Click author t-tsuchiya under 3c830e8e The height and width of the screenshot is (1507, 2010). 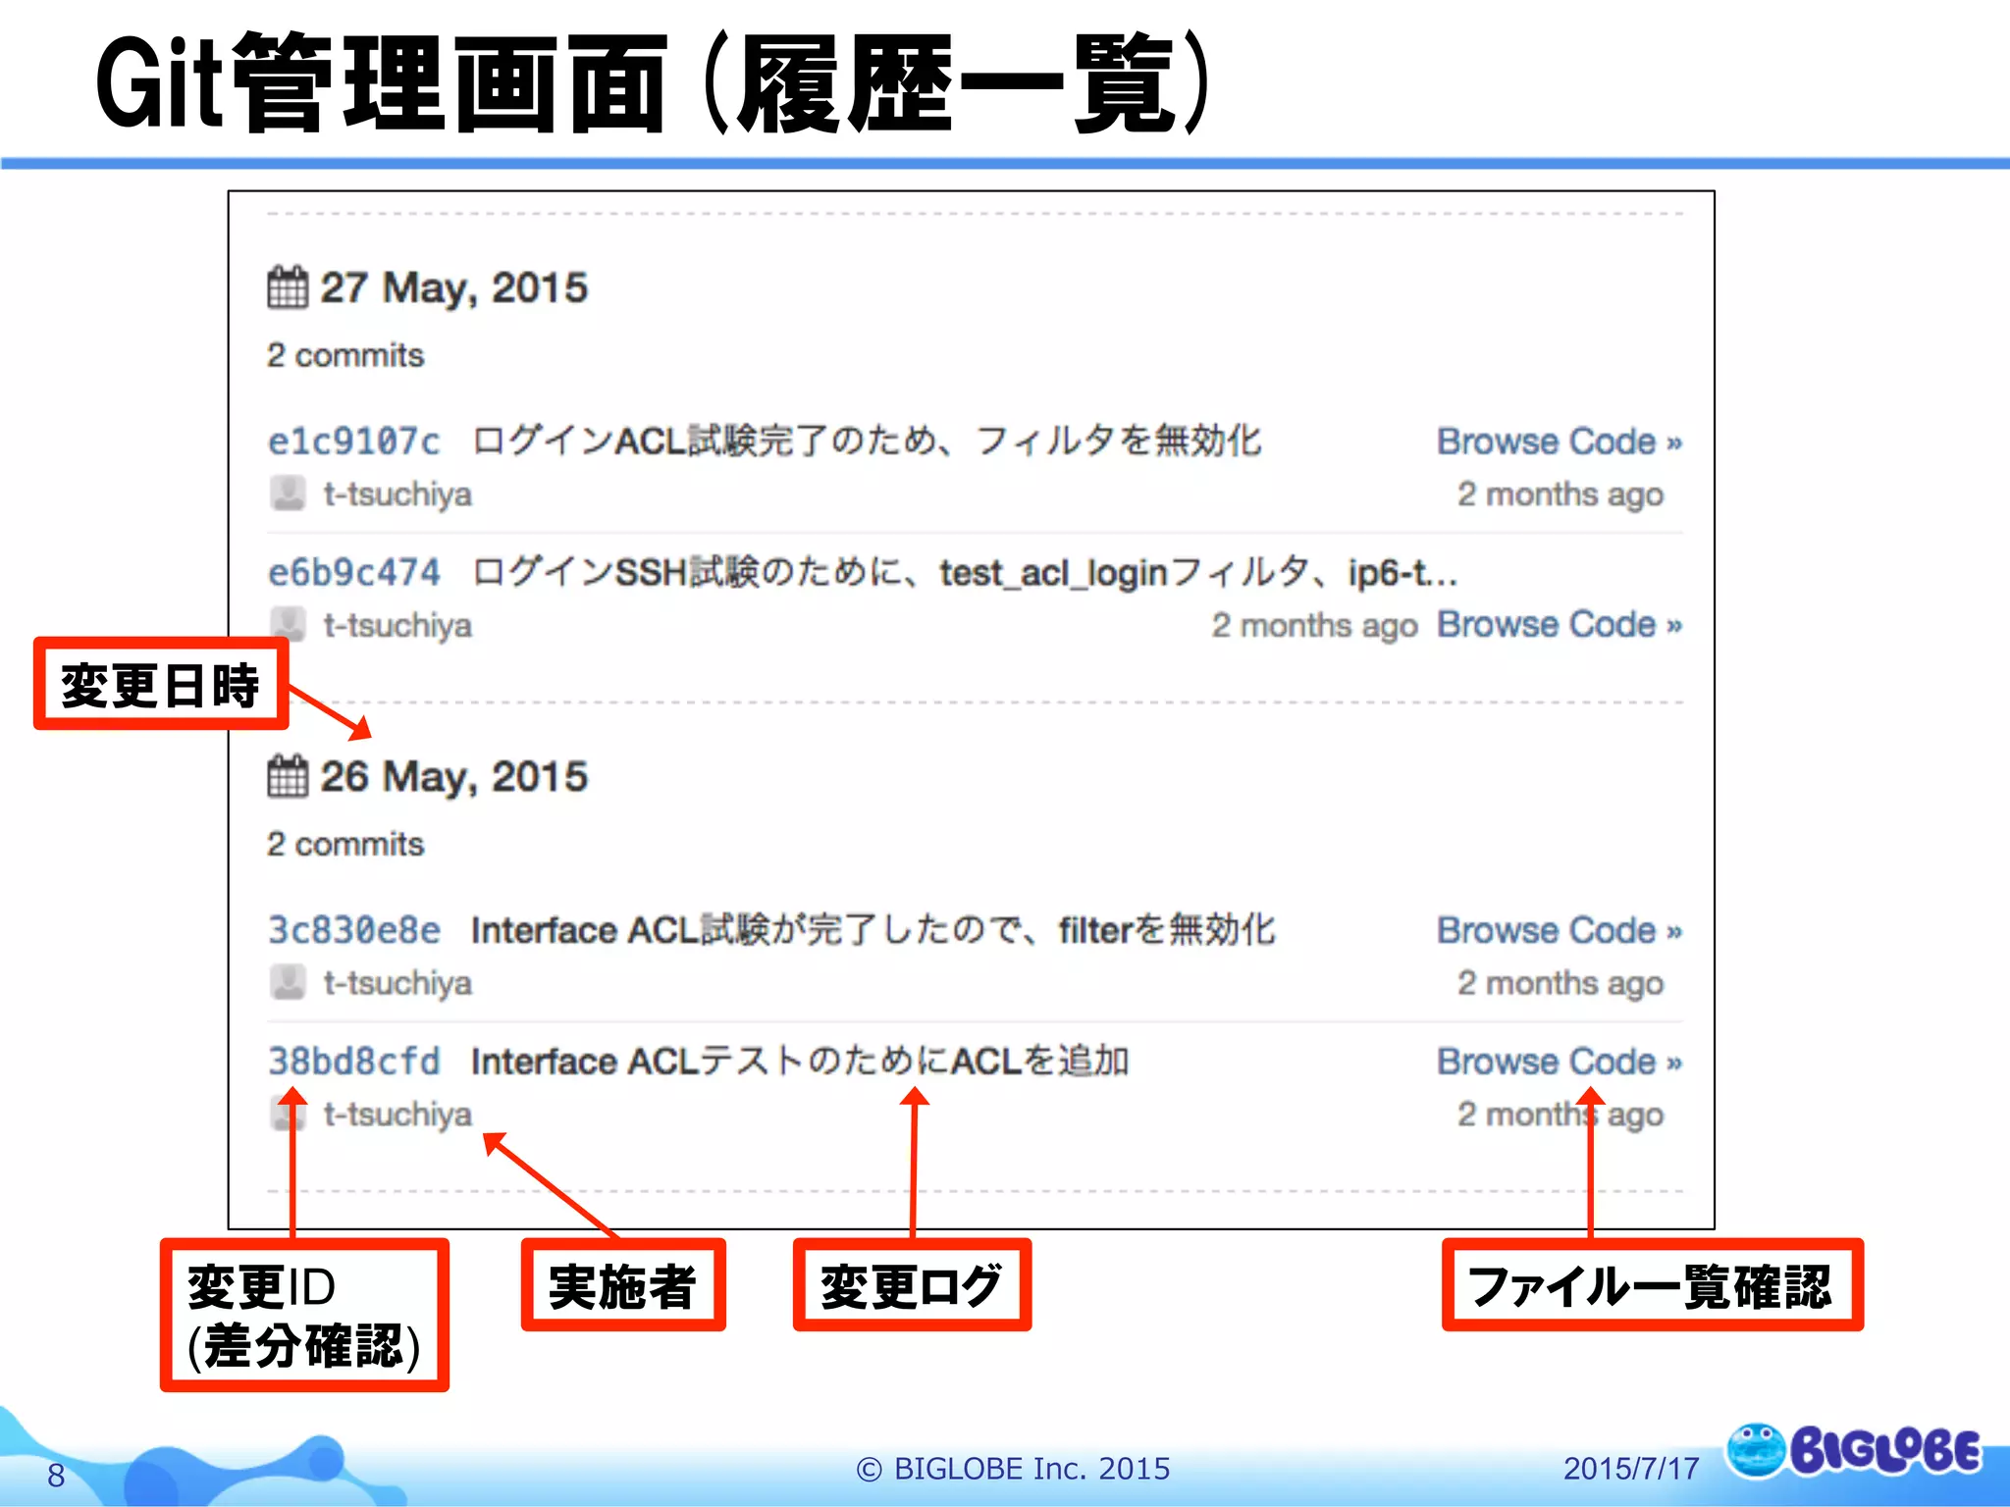pos(397,982)
